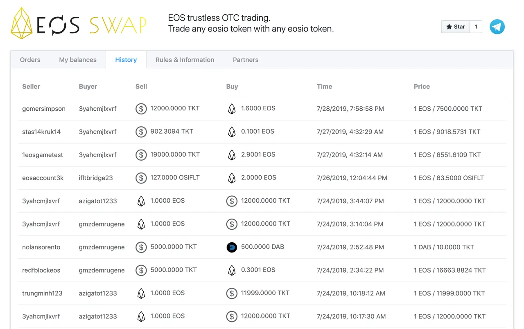Click the DAB token icon
Viewport: 524px width, 329px height.
(232, 247)
